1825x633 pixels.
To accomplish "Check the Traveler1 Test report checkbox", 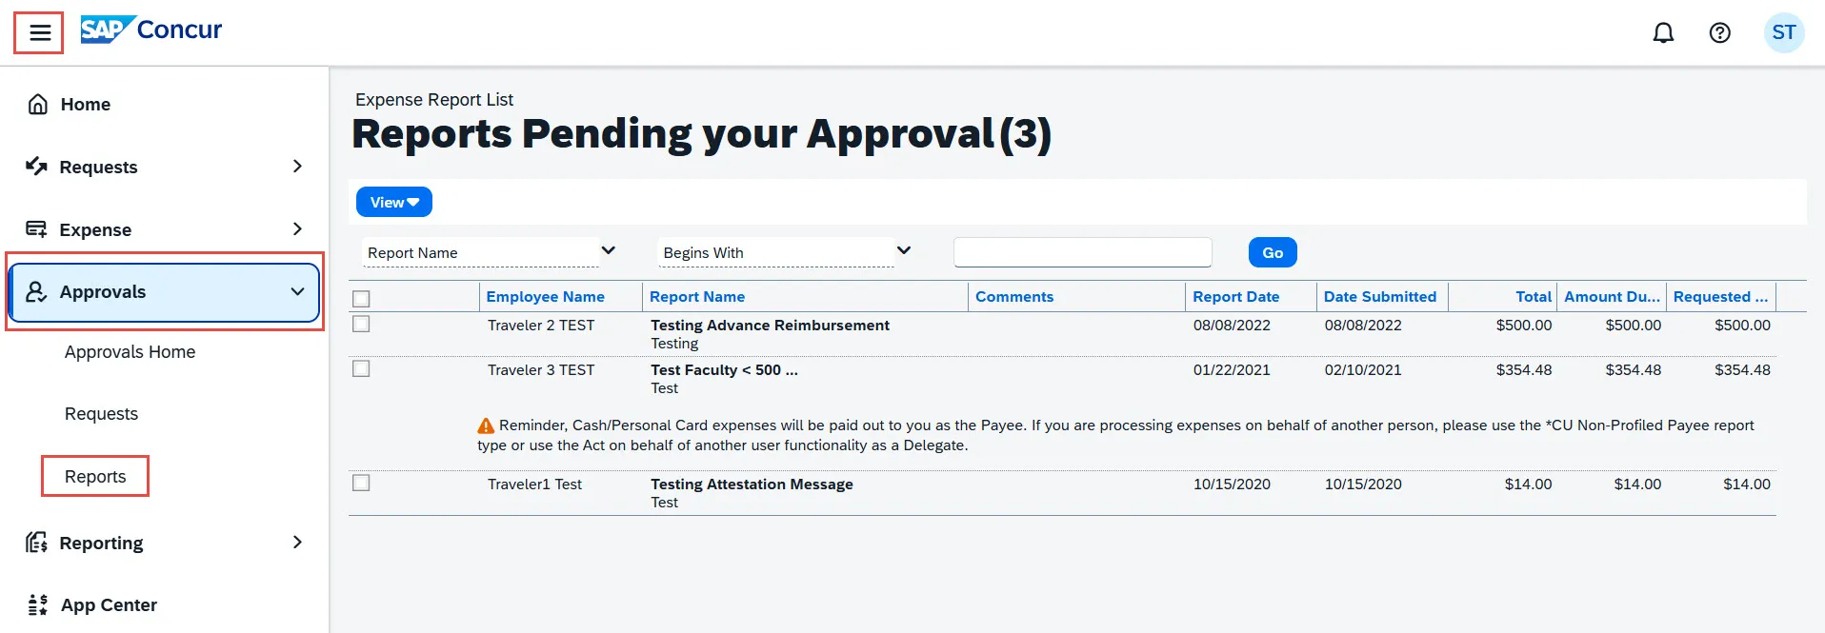I will pyautogui.click(x=361, y=483).
